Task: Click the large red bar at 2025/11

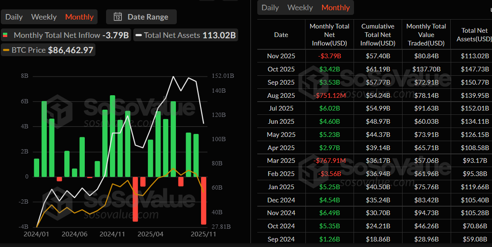Action: point(204,201)
